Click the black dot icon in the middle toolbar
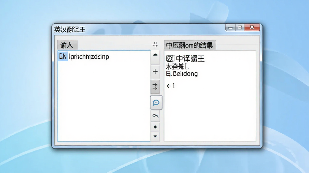 click(x=155, y=127)
